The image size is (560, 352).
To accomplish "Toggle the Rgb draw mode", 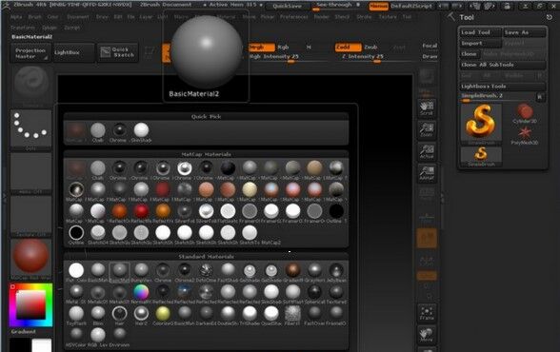I will tap(283, 47).
